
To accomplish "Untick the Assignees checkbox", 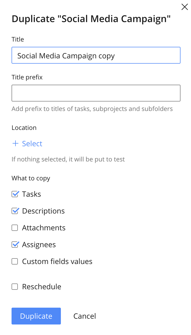I will click(15, 245).
